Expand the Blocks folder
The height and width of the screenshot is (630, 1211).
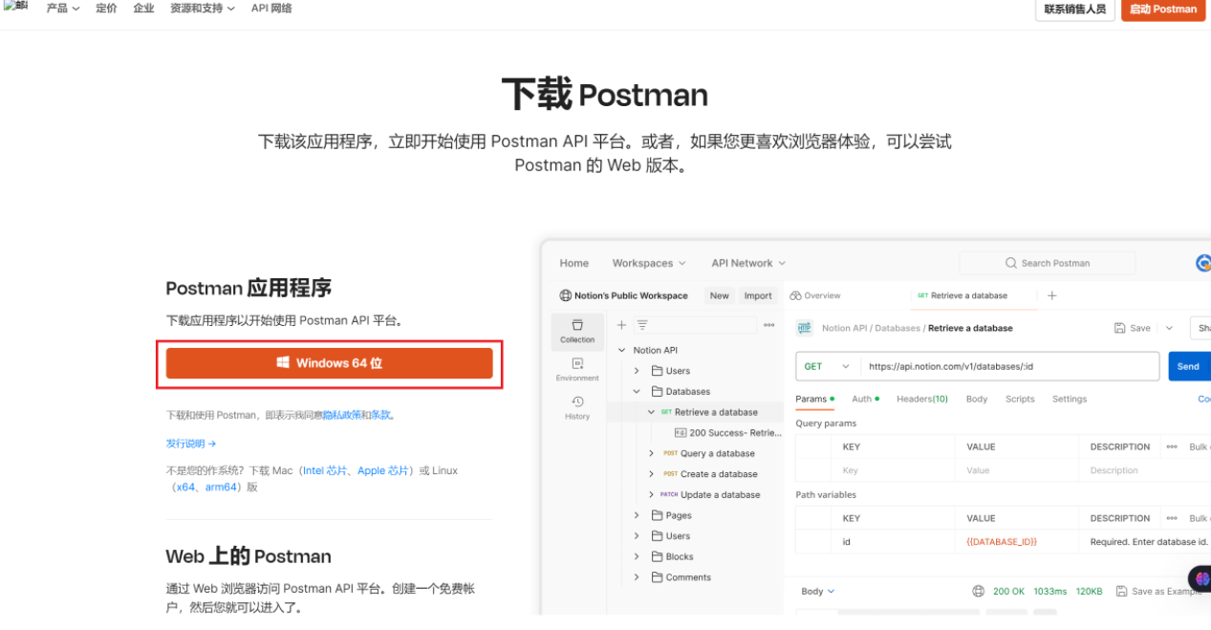pos(637,556)
